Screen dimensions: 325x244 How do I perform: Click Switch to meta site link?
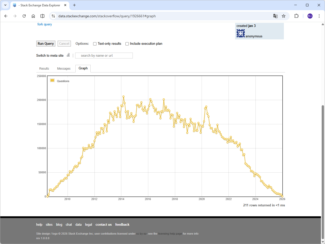pyautogui.click(x=50, y=56)
